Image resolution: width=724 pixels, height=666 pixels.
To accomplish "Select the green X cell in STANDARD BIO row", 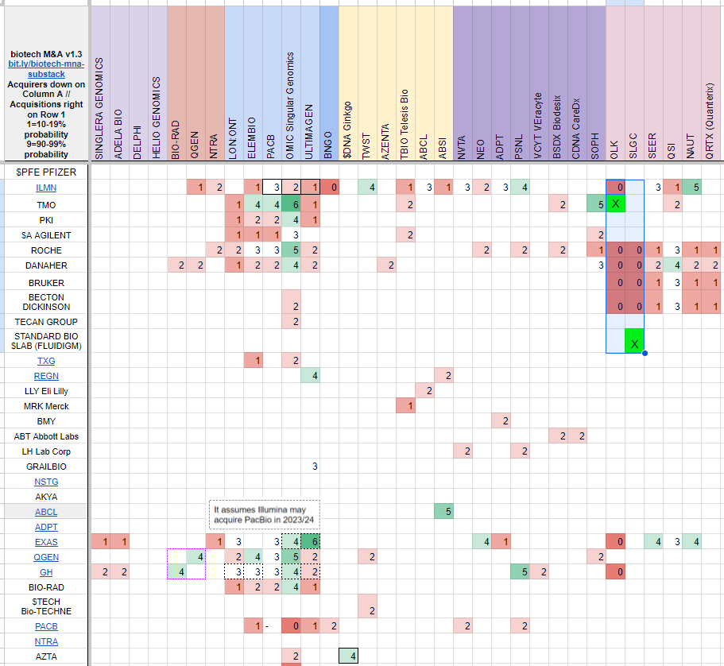I will 634,341.
